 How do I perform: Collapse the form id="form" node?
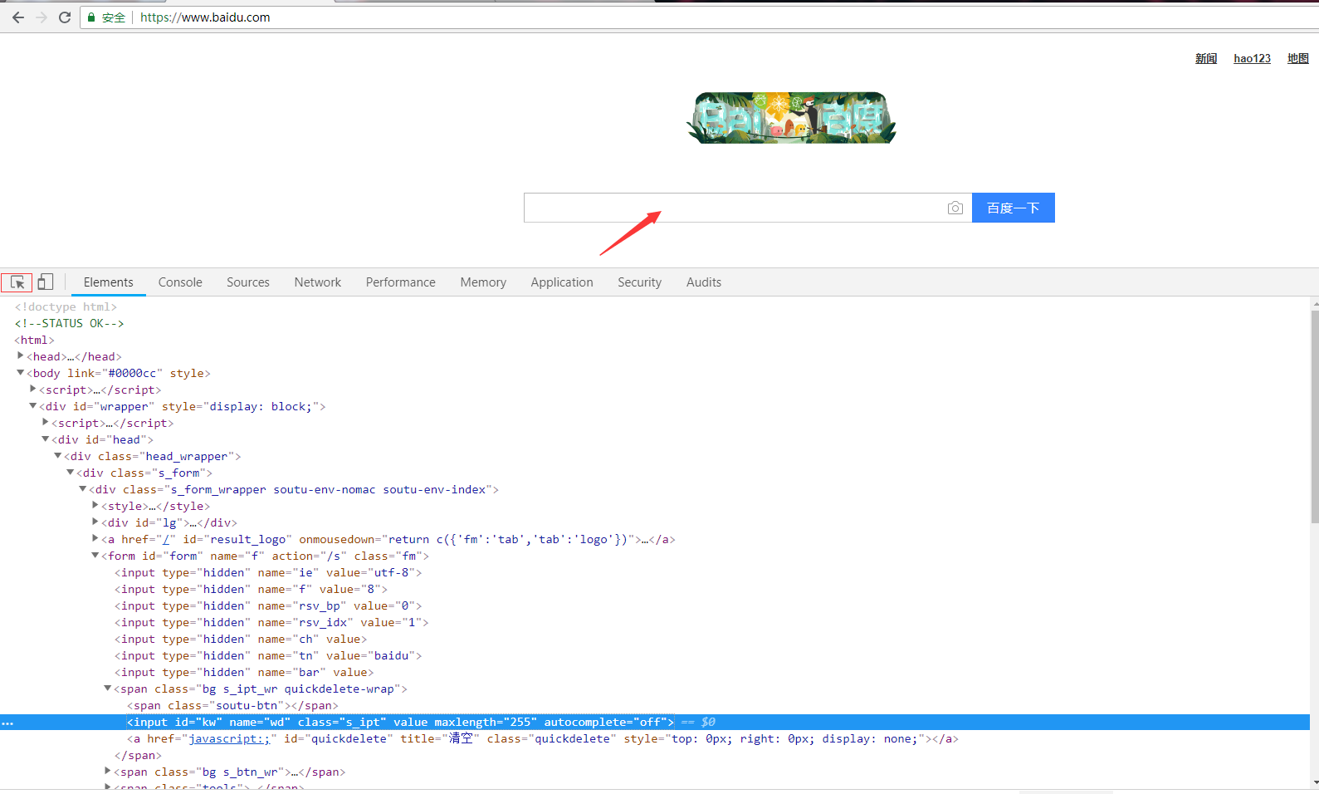[95, 555]
